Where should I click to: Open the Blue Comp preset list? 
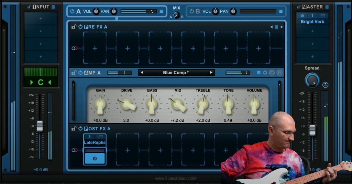click(176, 73)
